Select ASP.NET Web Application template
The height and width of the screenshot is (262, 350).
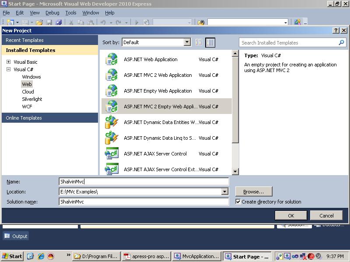167,59
